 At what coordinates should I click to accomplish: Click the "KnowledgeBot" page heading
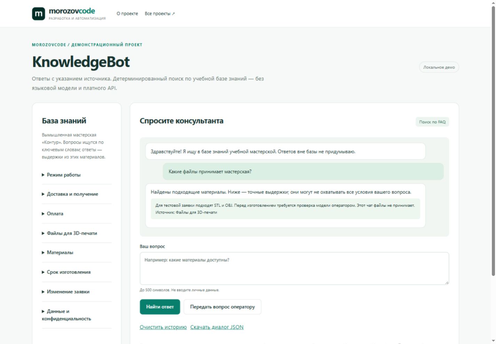81,62
